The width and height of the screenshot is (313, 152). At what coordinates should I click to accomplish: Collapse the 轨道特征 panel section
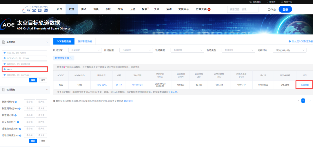click(47, 90)
